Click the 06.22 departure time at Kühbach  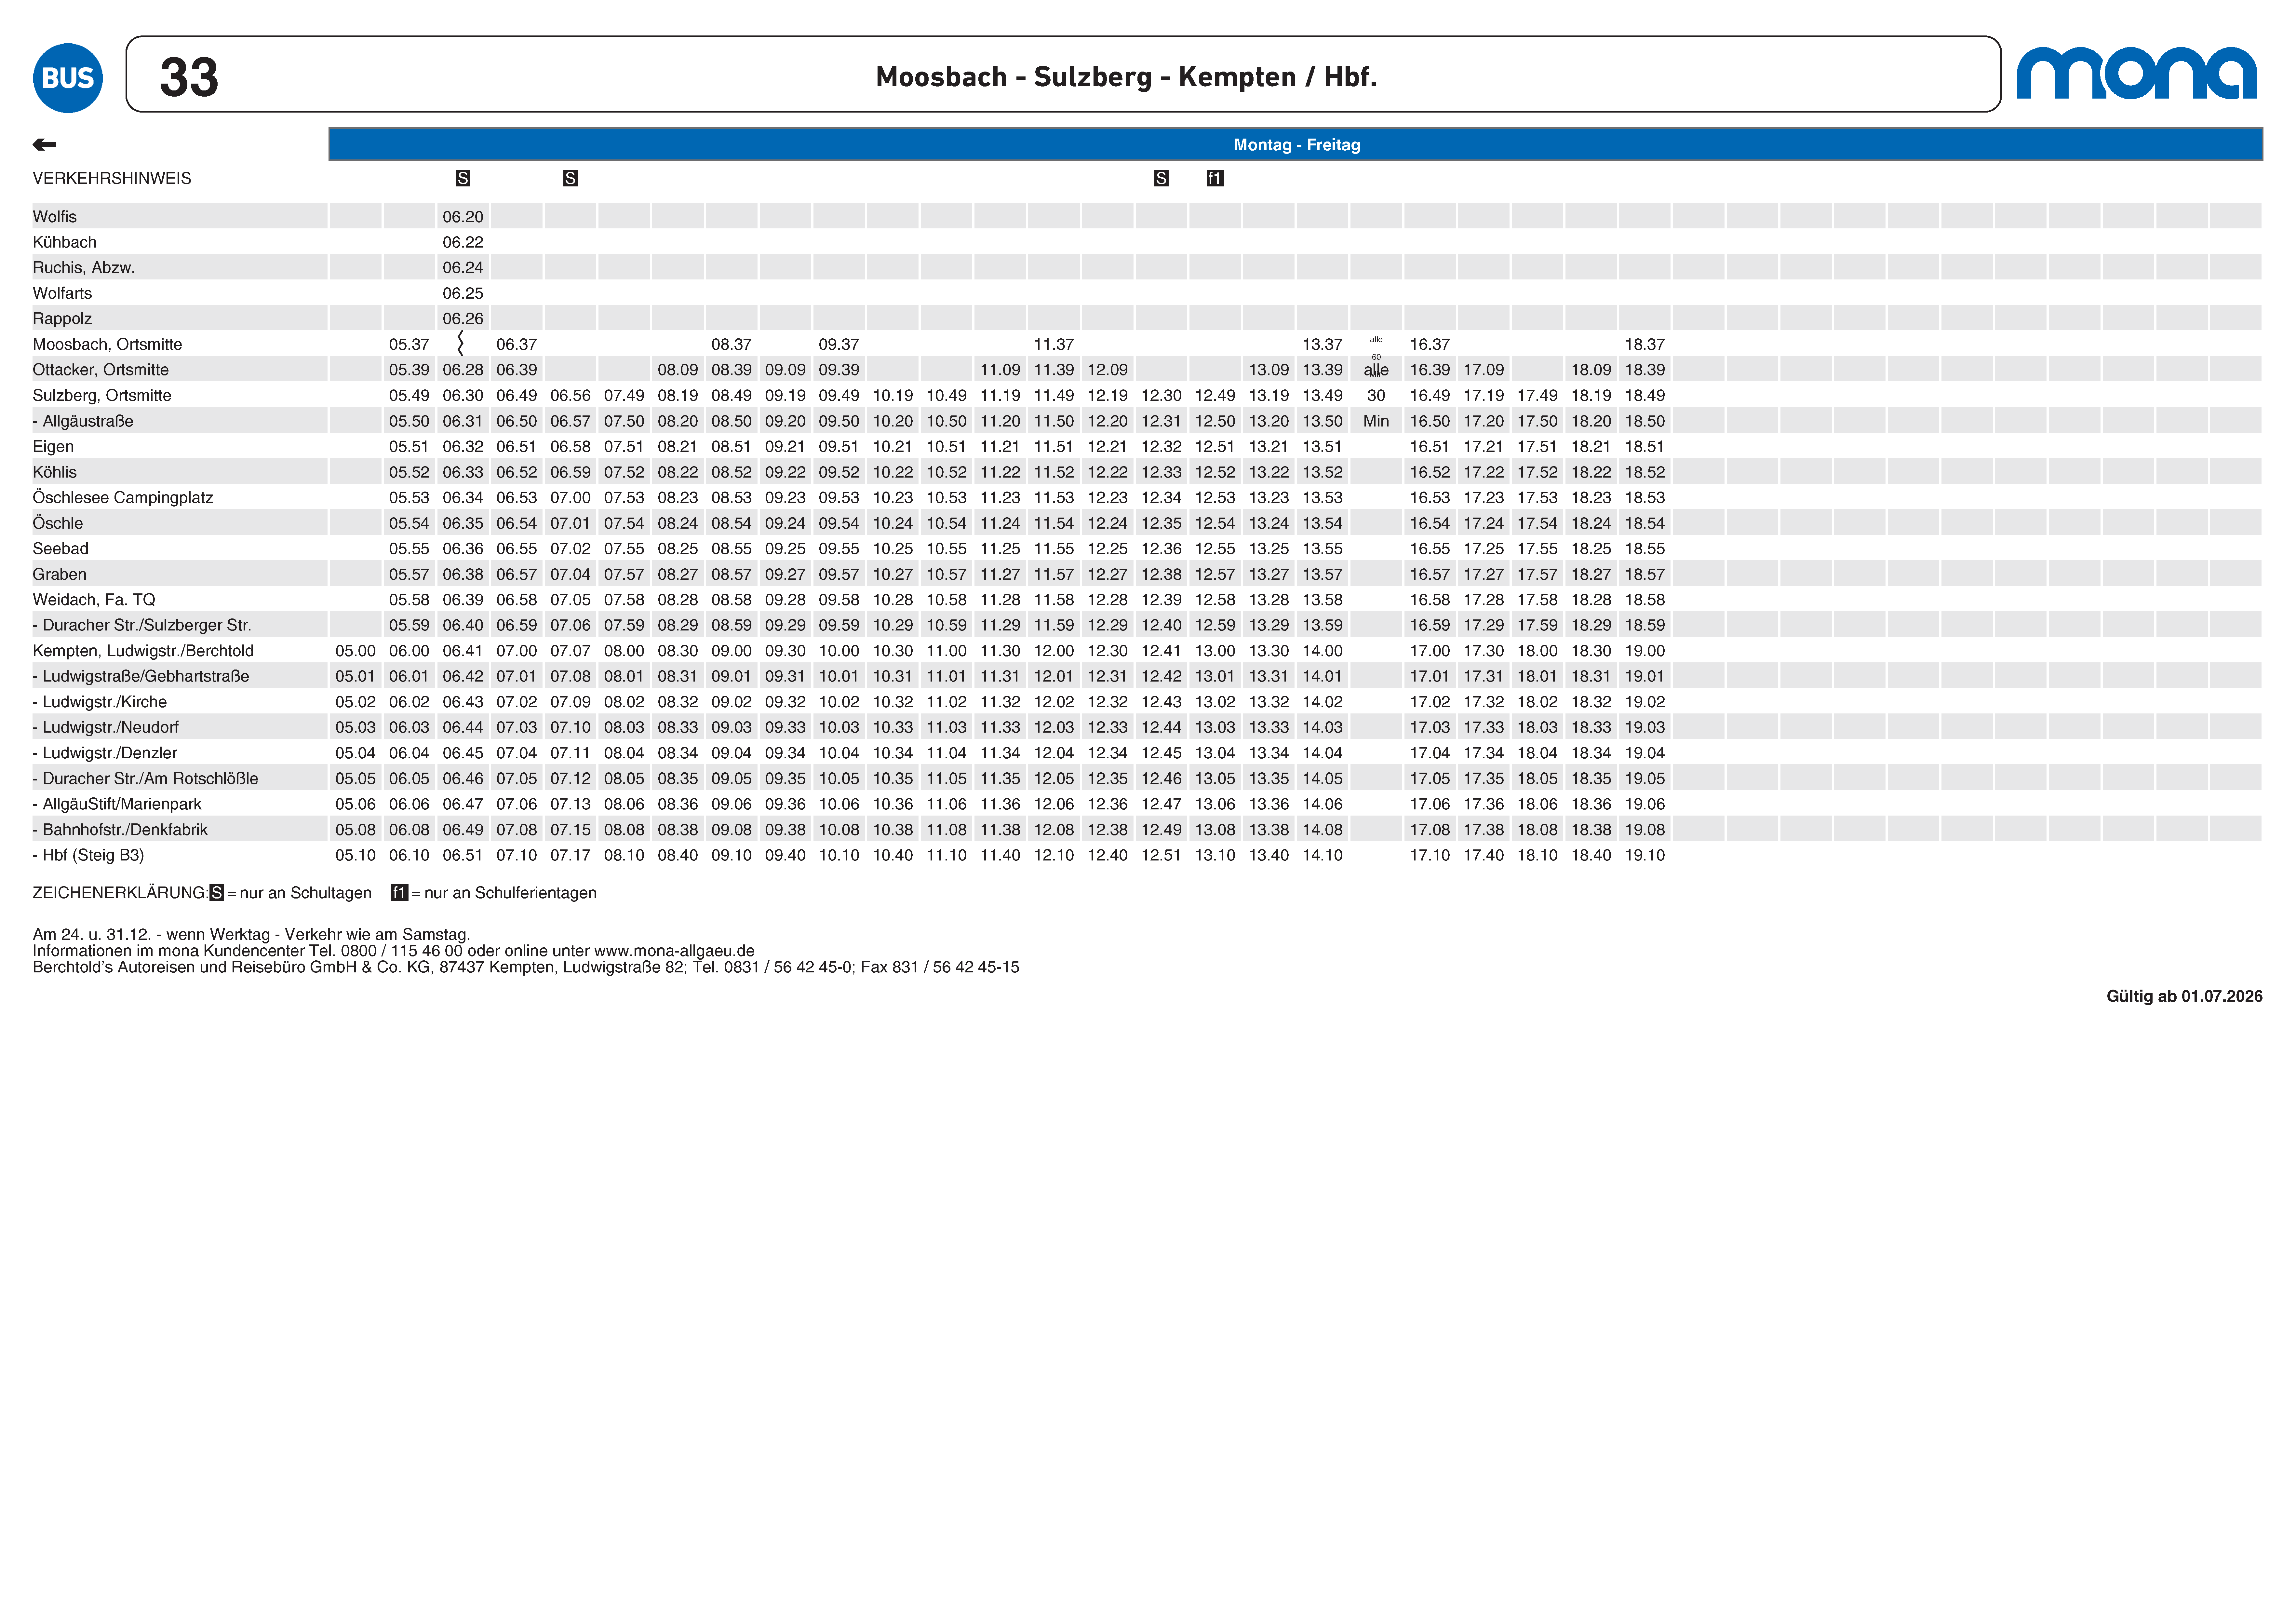(463, 242)
